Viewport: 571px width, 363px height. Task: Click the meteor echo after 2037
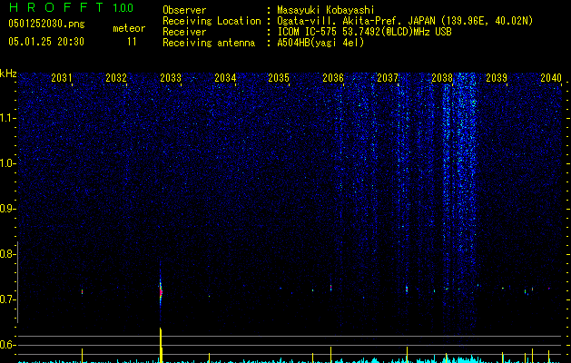[407, 289]
